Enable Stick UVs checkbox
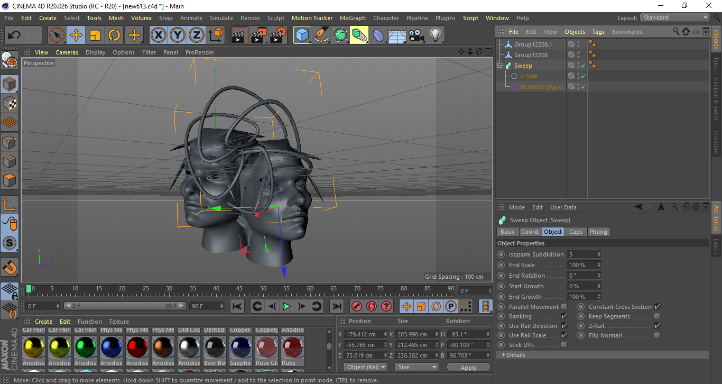This screenshot has width=722, height=384. coord(564,345)
